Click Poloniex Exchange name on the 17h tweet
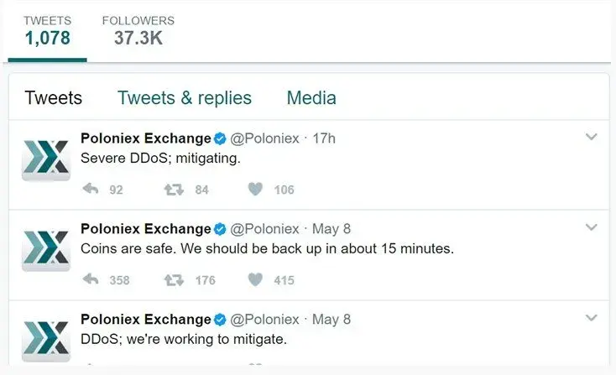 click(146, 138)
